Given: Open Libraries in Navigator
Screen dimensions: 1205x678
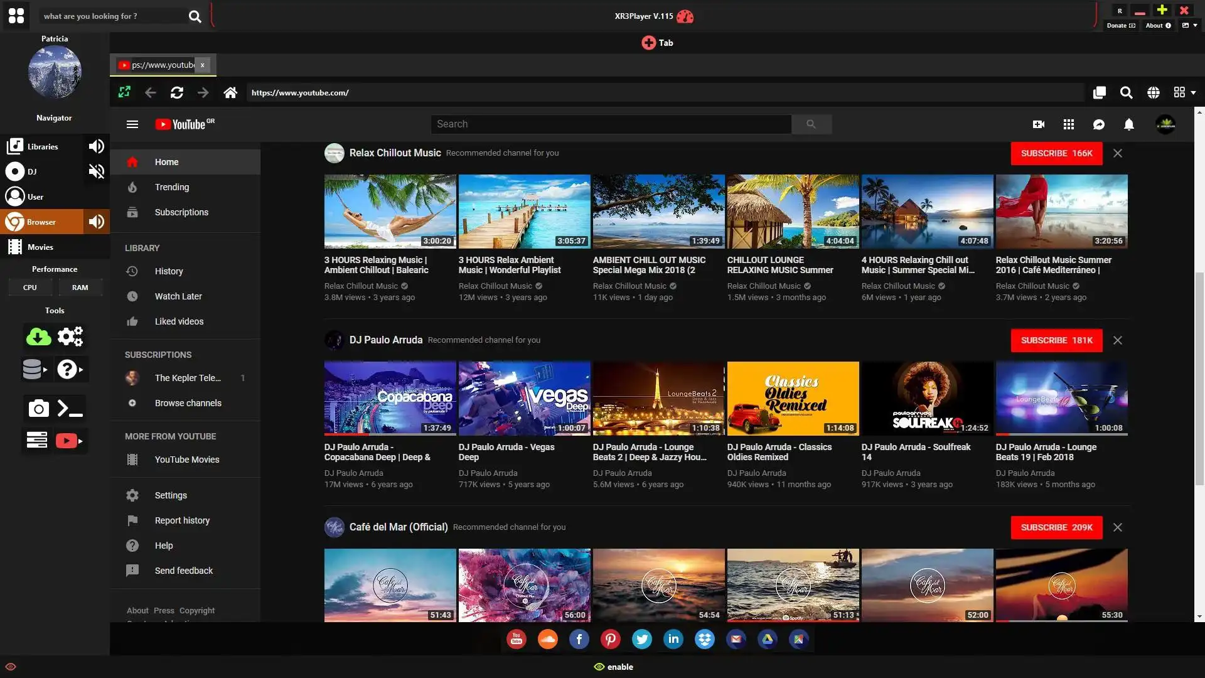Looking at the screenshot, I should coord(41,146).
